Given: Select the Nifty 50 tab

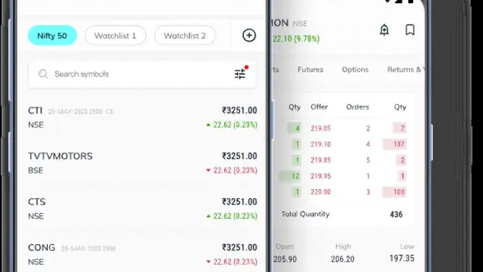Looking at the screenshot, I should point(52,36).
